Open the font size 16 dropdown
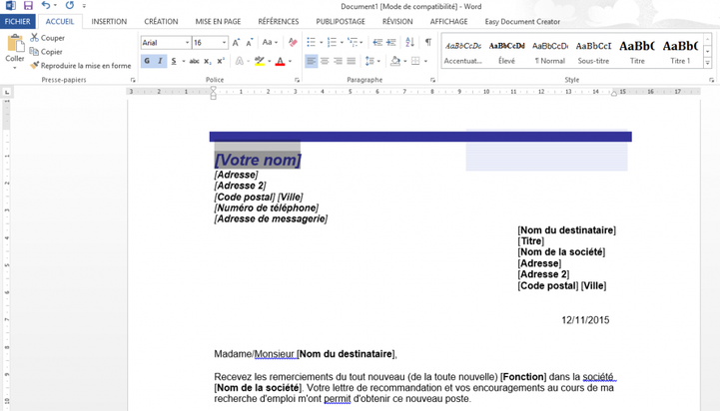The image size is (720, 411). click(224, 43)
